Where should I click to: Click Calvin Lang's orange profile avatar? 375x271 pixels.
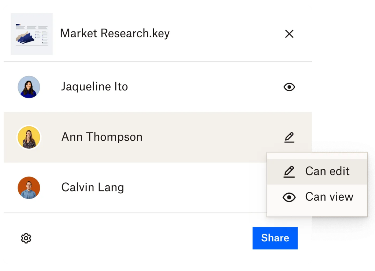(x=29, y=188)
